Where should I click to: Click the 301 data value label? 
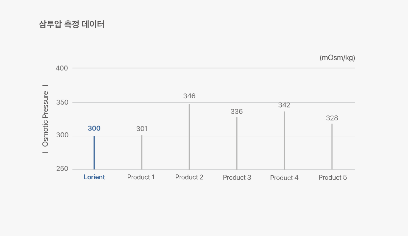[x=142, y=129]
